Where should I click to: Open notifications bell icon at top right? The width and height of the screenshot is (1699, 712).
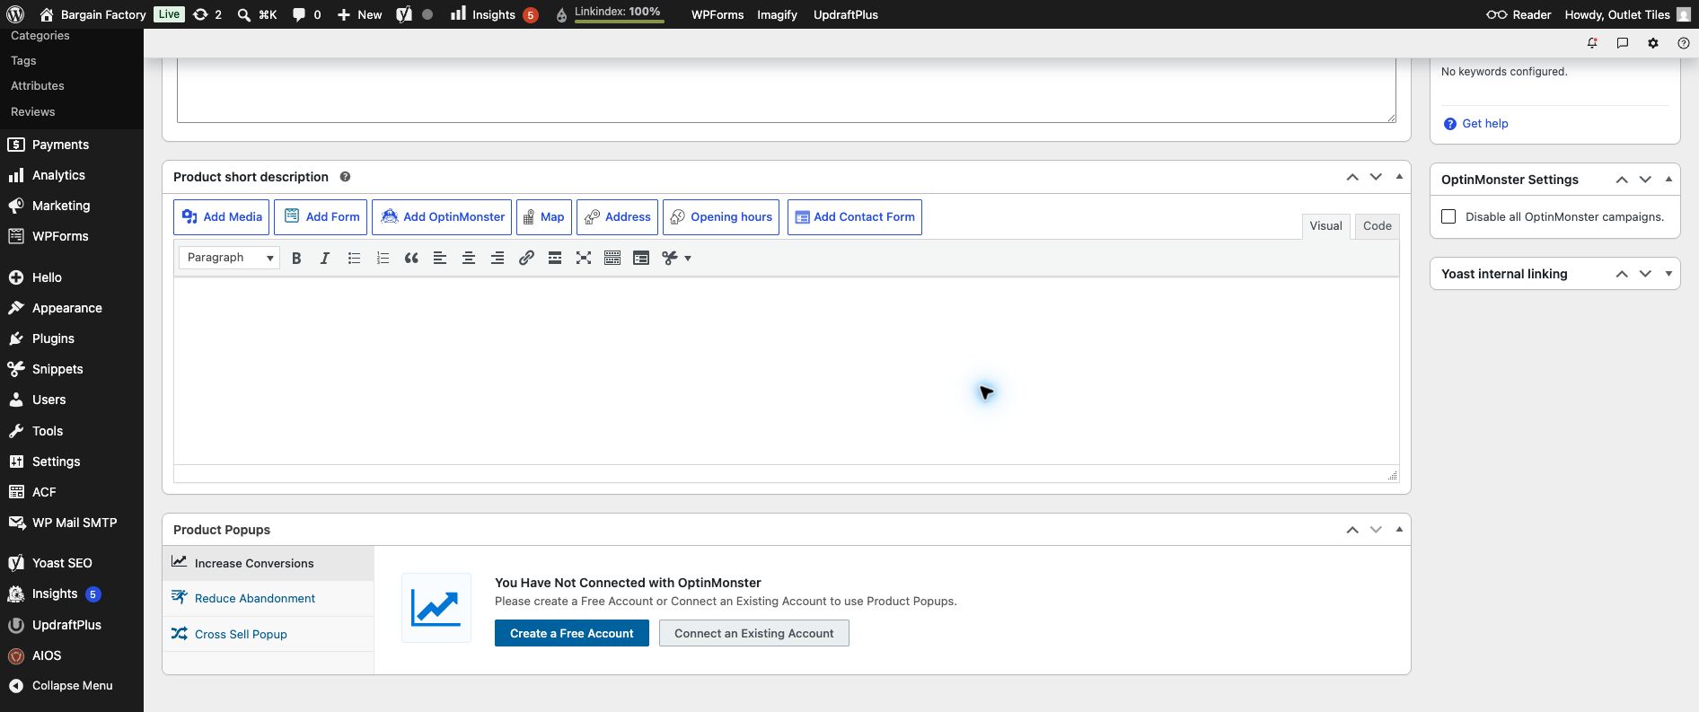coord(1592,43)
